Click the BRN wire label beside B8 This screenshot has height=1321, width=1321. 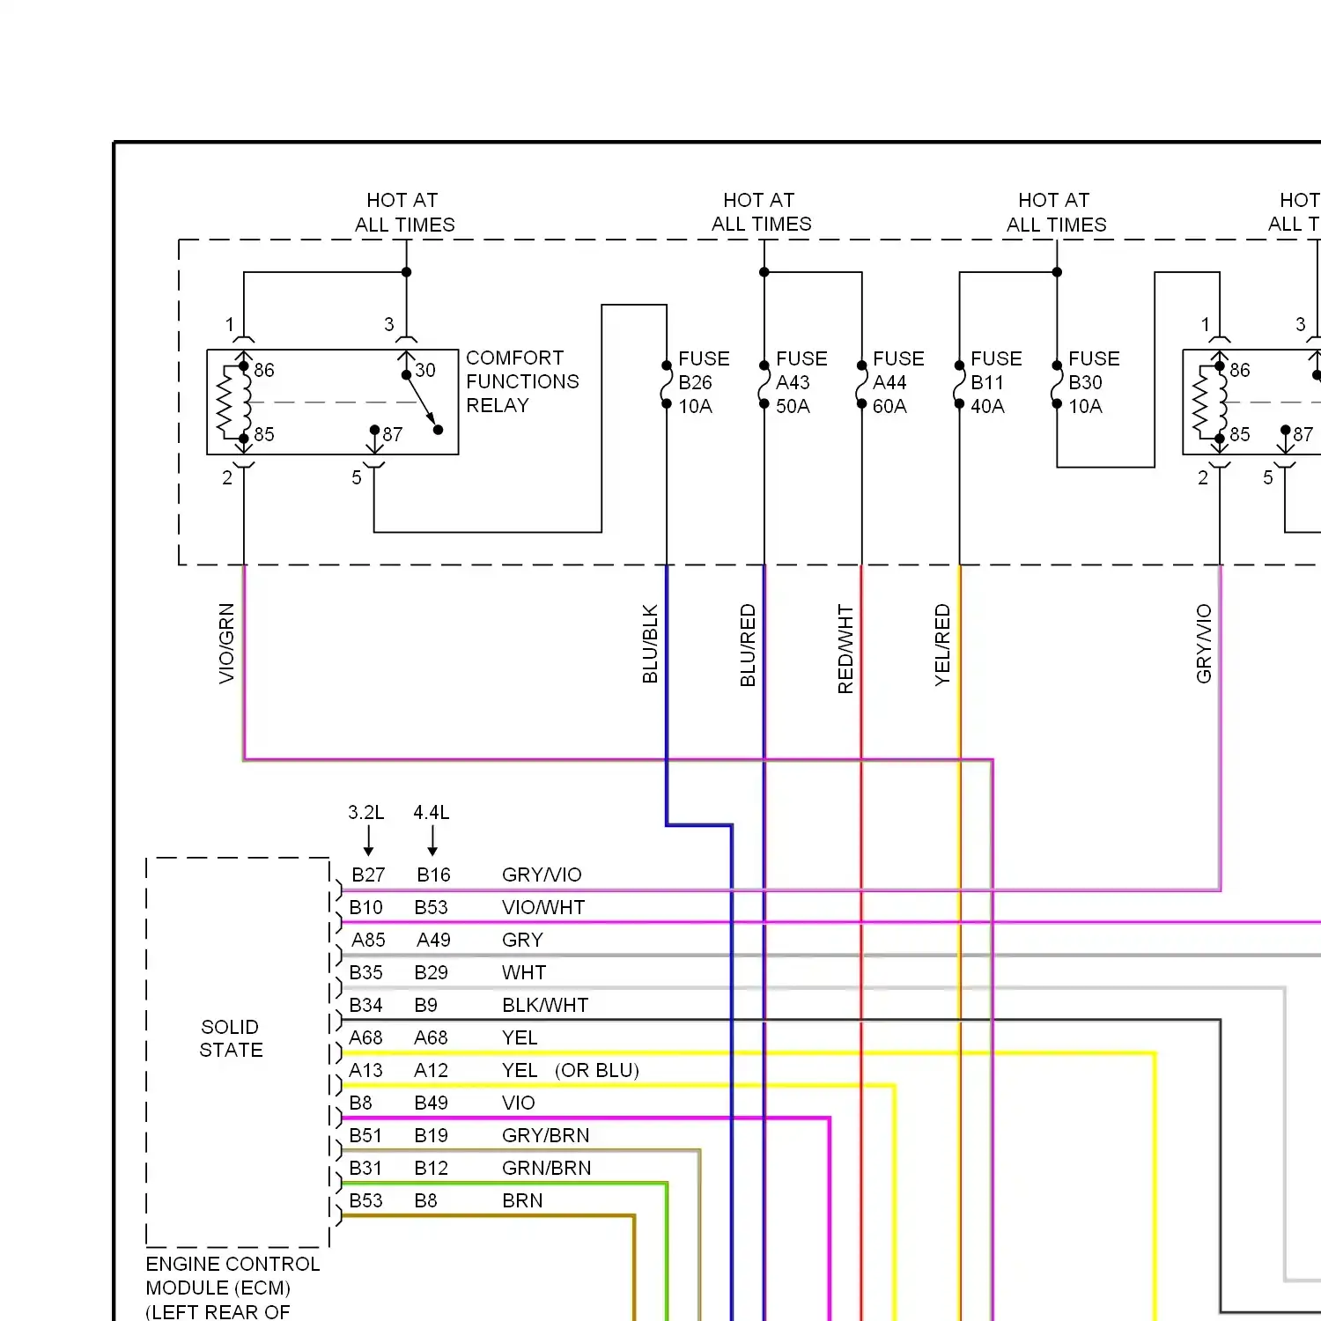point(522,1200)
